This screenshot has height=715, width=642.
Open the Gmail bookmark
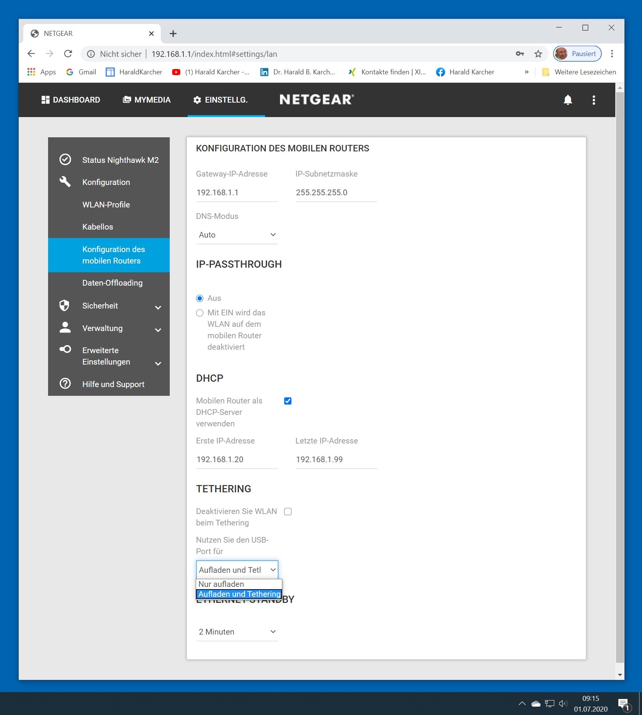tap(81, 72)
